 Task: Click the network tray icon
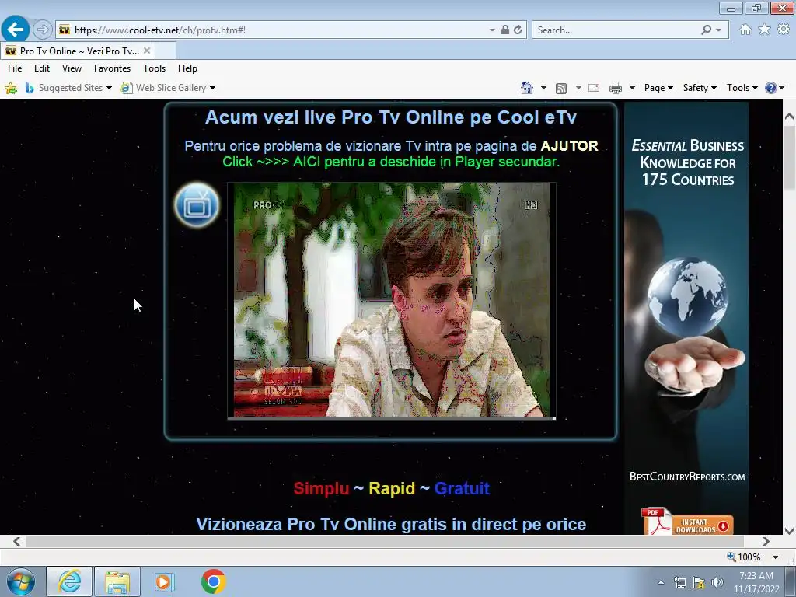[x=679, y=582]
